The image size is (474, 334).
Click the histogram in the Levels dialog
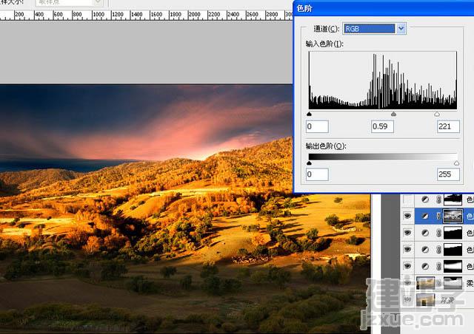click(383, 81)
